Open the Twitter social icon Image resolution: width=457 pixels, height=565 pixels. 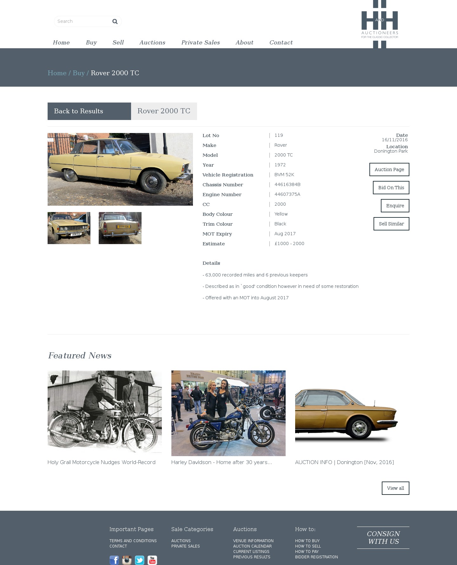pos(140,560)
